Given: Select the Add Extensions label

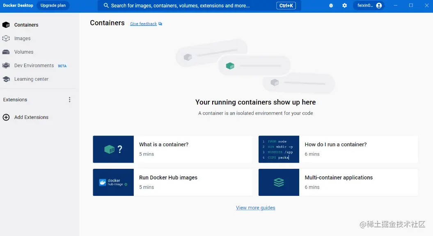Looking at the screenshot, I should [x=31, y=117].
